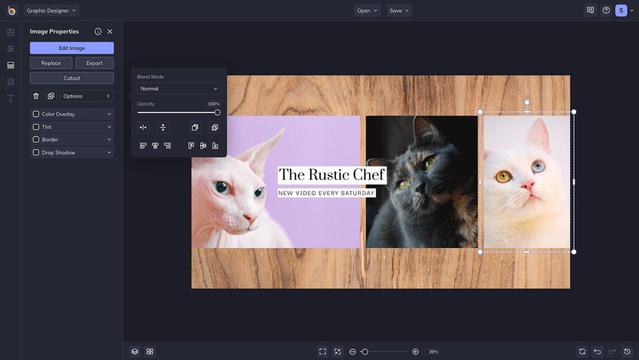Screen dimensions: 639x360
Task: Flip the image horizontally
Action: 143,127
